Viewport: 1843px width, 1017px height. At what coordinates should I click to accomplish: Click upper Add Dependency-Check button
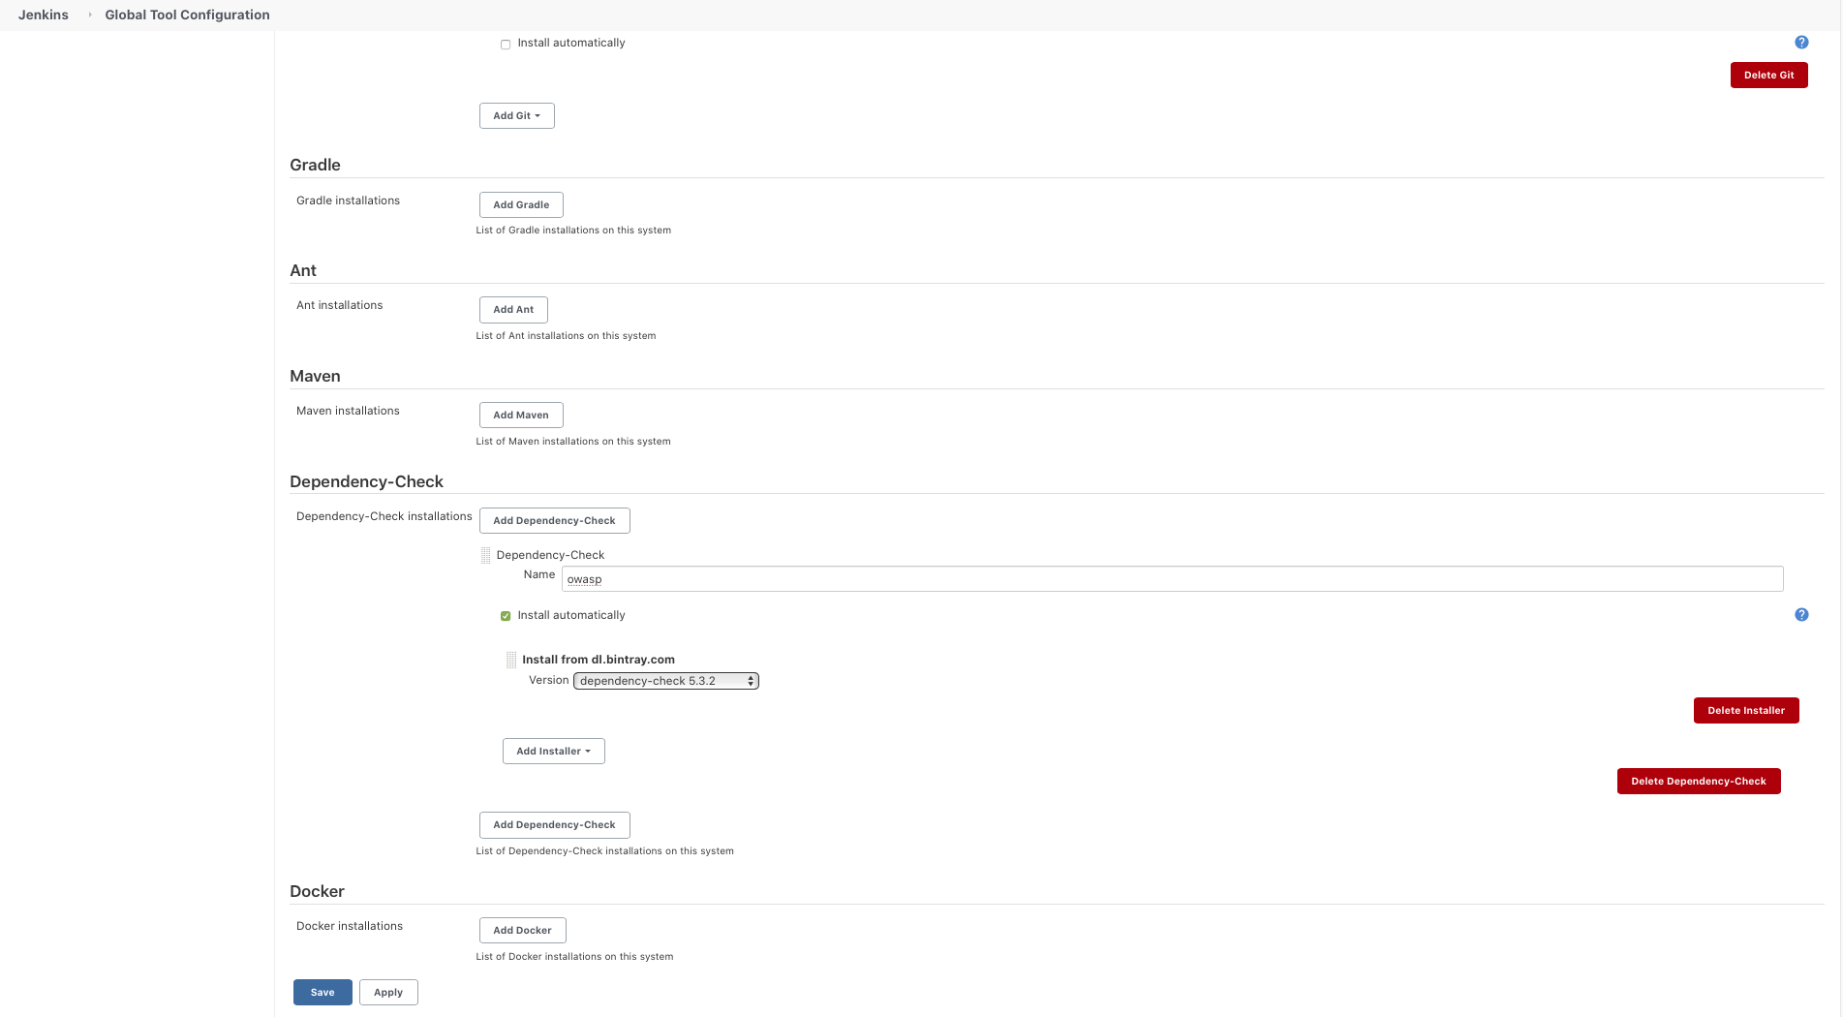(x=554, y=520)
